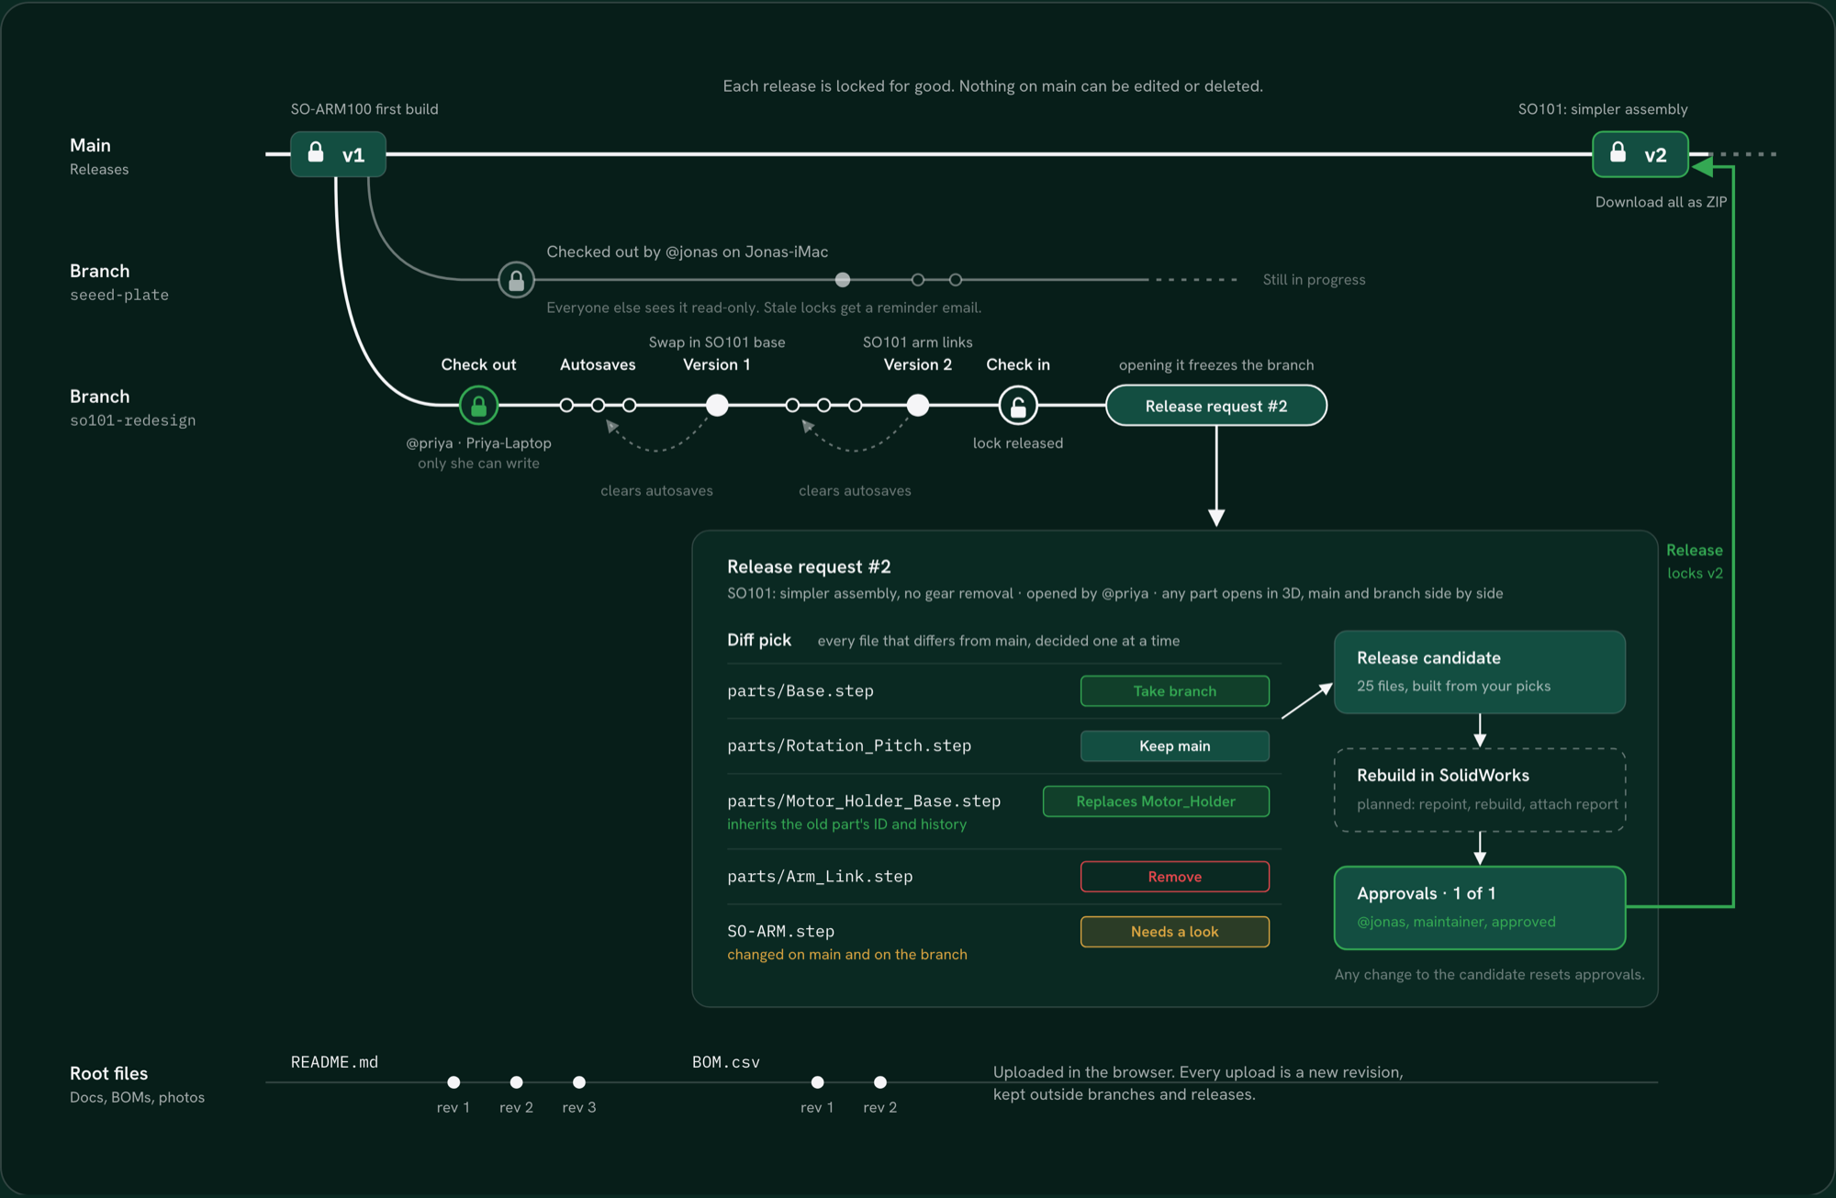Click the seeed-plate branch name
The height and width of the screenshot is (1198, 1836).
point(119,295)
